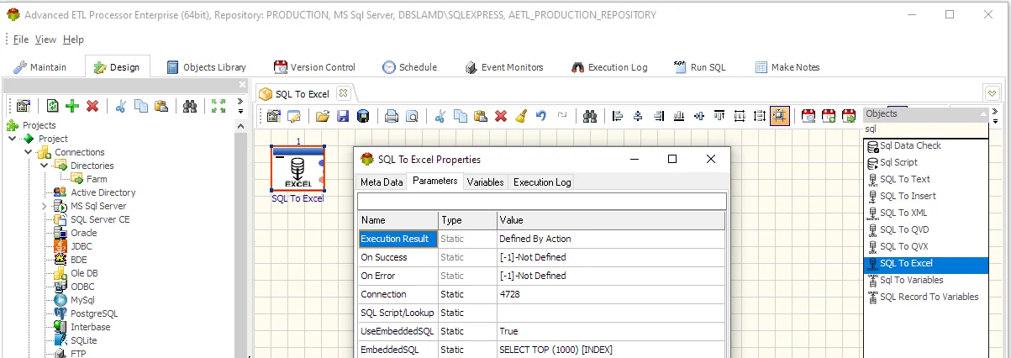The image size is (1011, 358).
Task: Click the green plus add icon
Action: (x=72, y=106)
